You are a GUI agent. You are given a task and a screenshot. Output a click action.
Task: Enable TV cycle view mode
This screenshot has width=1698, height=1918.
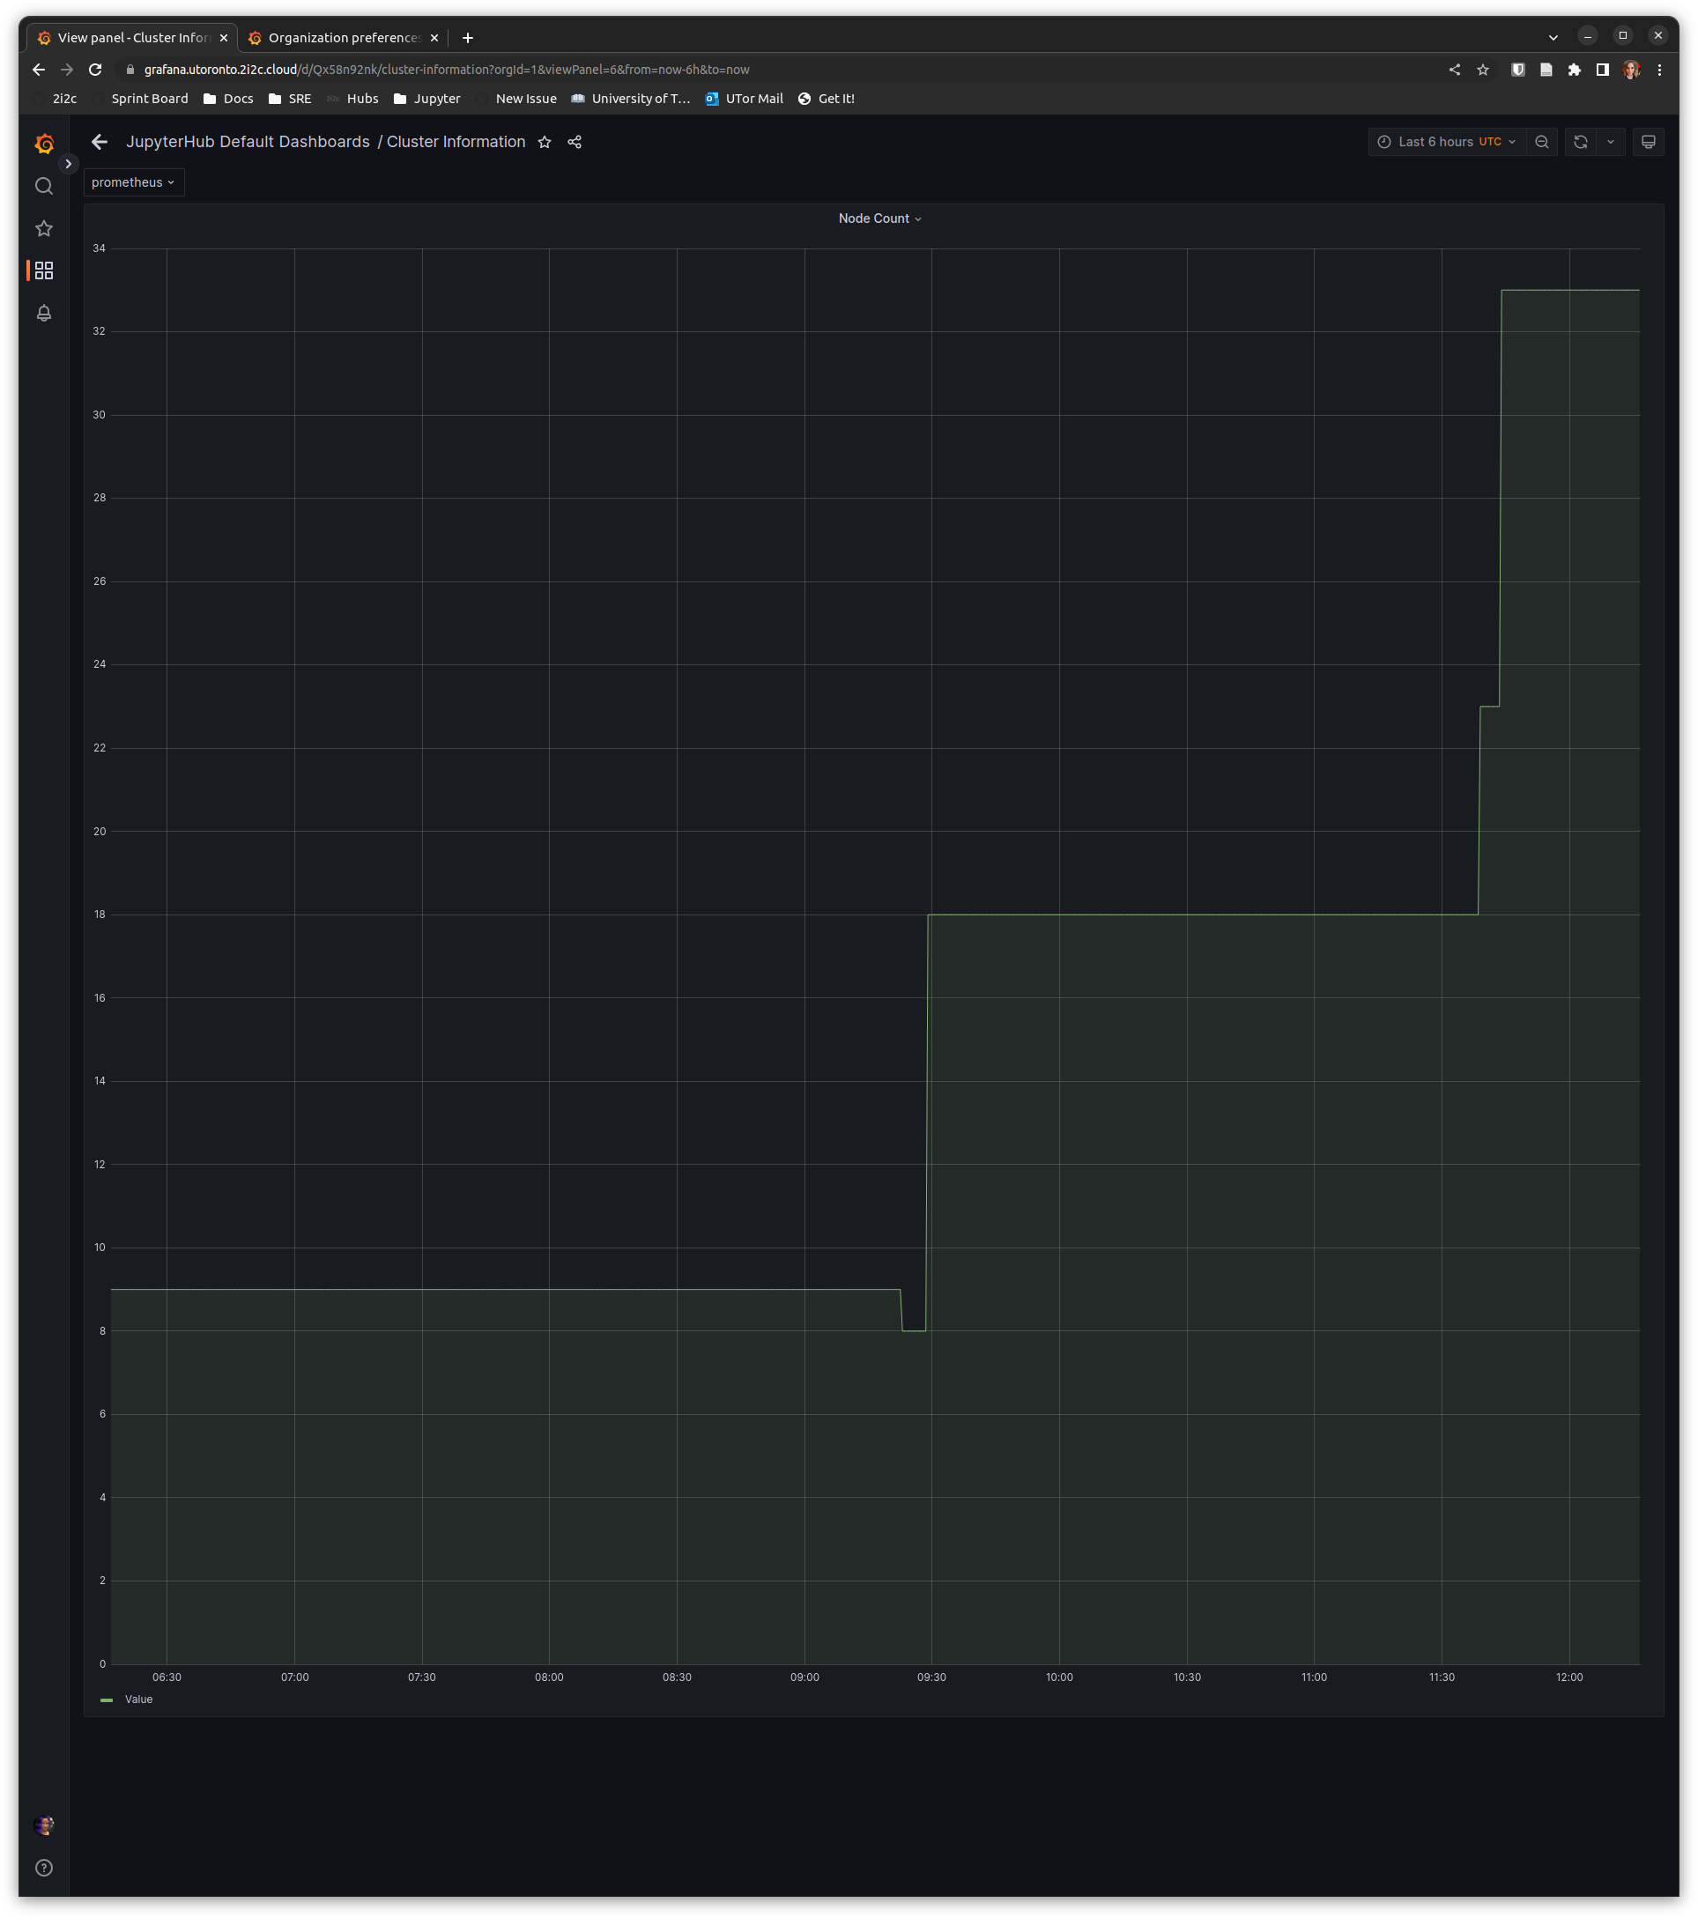[1650, 142]
